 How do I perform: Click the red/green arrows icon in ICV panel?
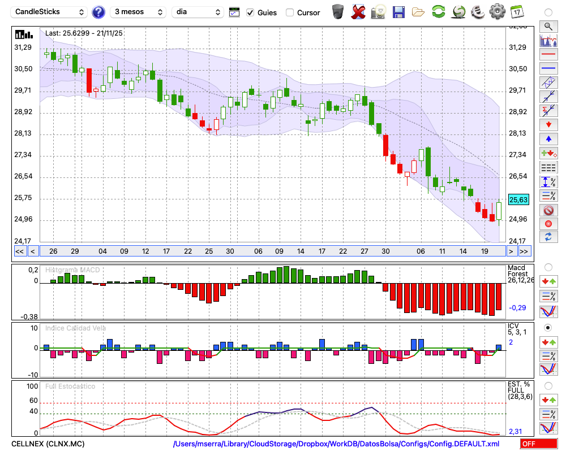[x=548, y=342]
